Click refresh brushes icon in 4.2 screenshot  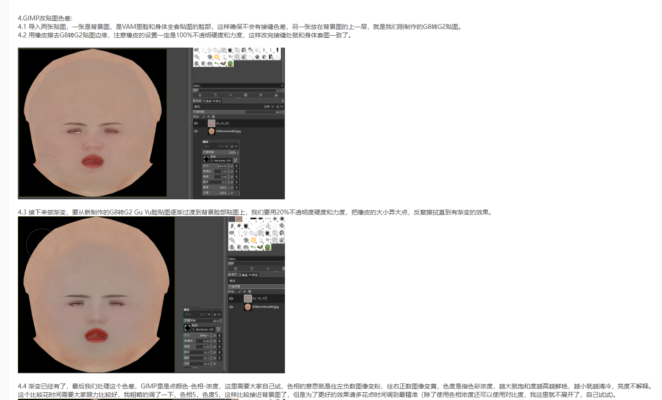tap(261, 95)
